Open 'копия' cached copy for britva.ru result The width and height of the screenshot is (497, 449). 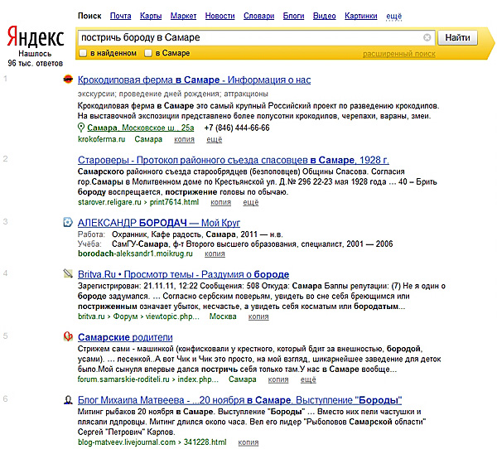(258, 316)
